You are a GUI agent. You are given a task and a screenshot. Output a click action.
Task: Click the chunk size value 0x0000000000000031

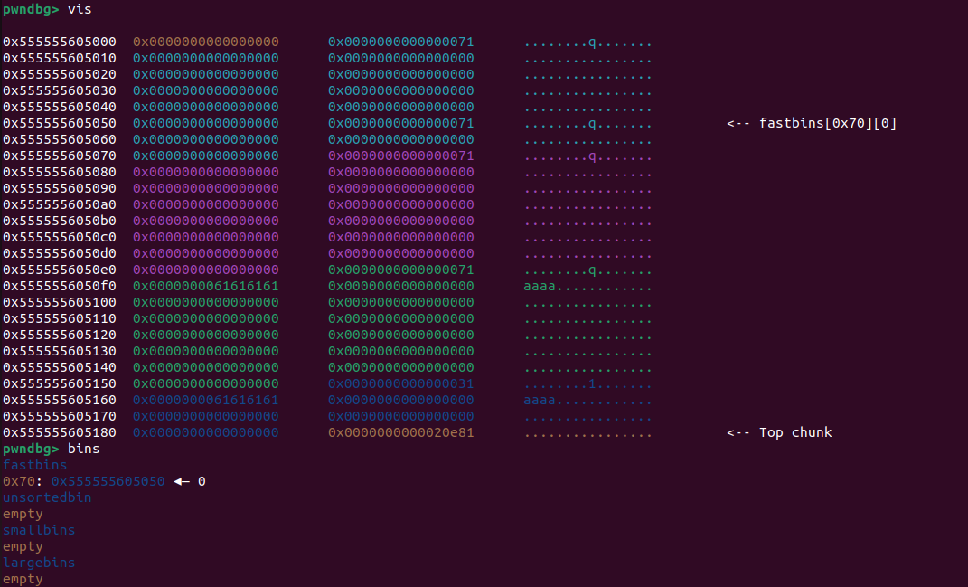tap(400, 383)
